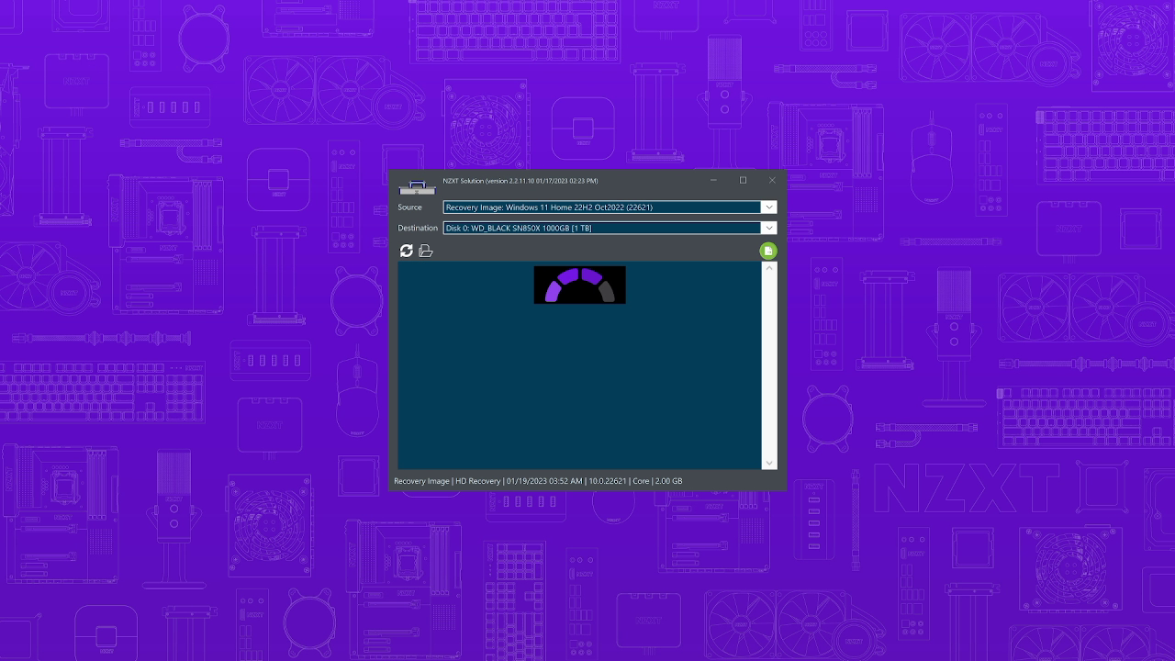This screenshot has width=1175, height=661.
Task: Select the Source field label
Action: (410, 207)
